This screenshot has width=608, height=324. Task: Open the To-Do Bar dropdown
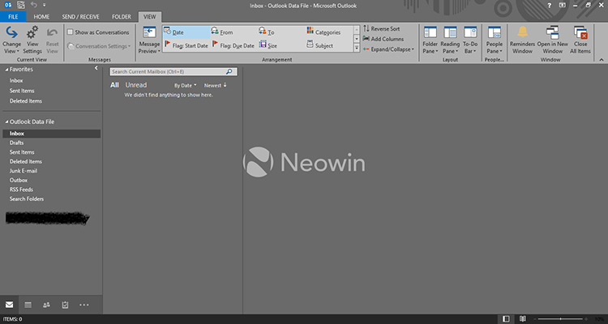click(x=470, y=40)
